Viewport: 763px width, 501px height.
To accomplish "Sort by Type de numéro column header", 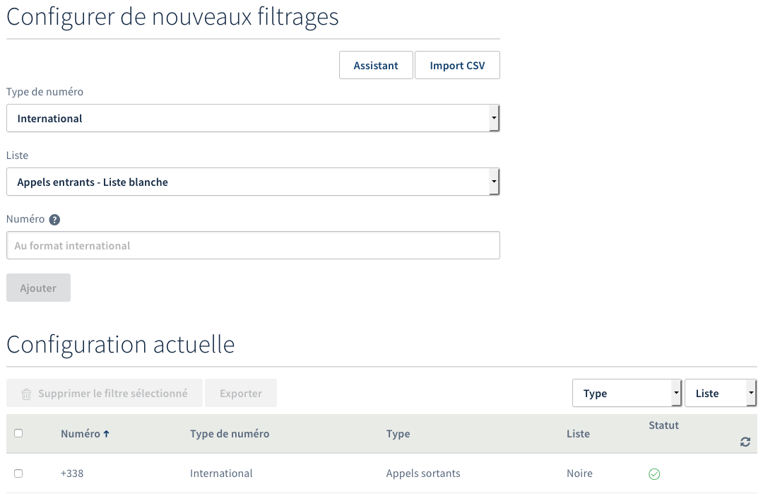I will (x=230, y=434).
